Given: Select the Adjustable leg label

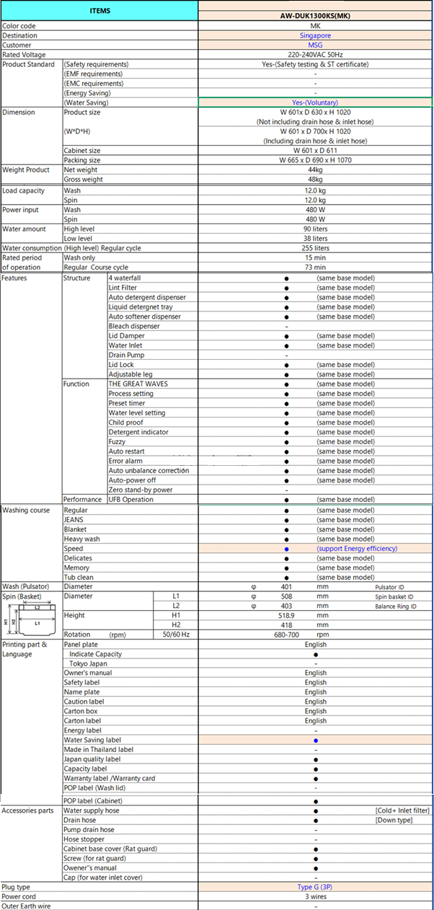Looking at the screenshot, I should click(x=130, y=374).
